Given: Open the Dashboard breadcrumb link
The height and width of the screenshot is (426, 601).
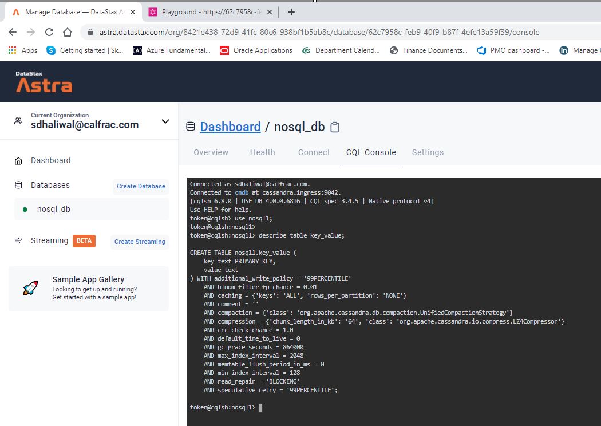Looking at the screenshot, I should pyautogui.click(x=230, y=126).
